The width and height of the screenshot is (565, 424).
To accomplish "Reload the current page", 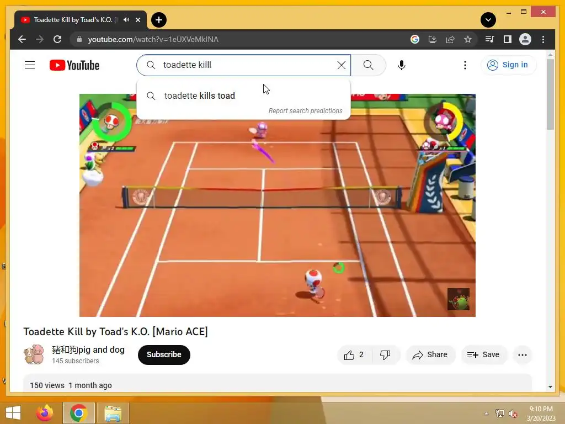I will (57, 39).
